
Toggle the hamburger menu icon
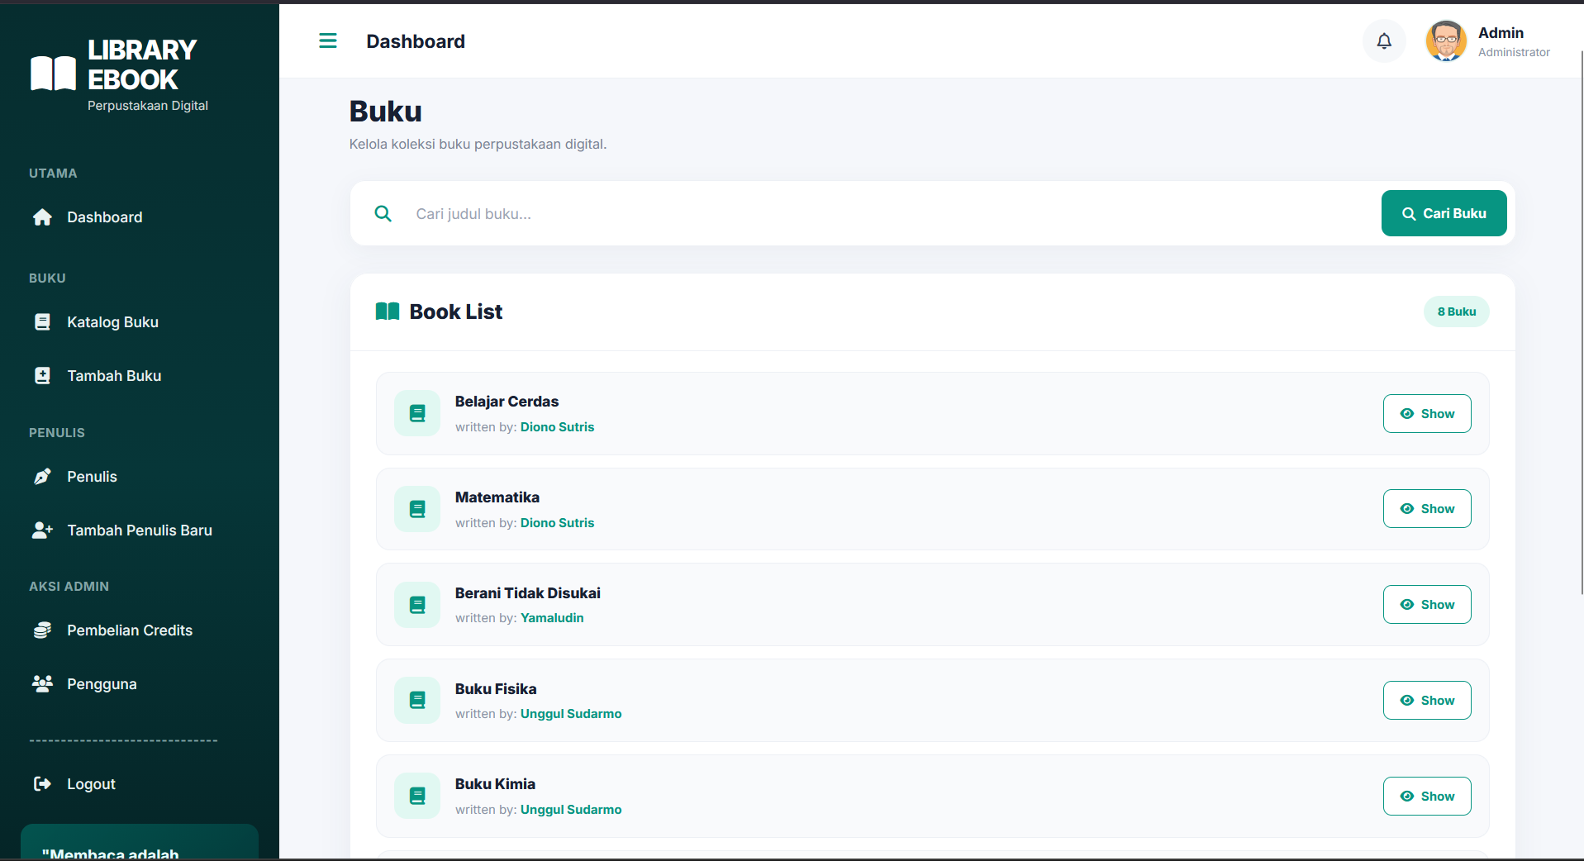[x=328, y=40]
